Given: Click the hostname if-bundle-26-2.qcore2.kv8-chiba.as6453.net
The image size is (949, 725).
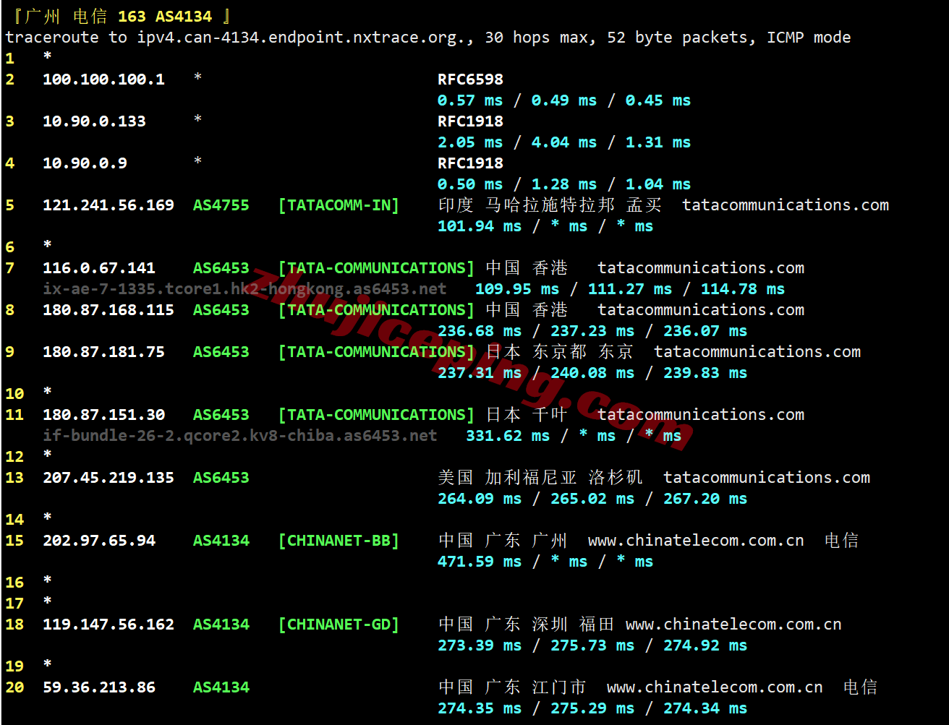Looking at the screenshot, I should pos(240,436).
